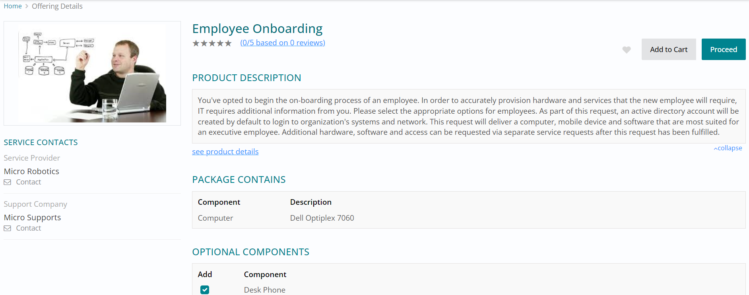Click the Proceed button
This screenshot has width=749, height=295.
723,49
